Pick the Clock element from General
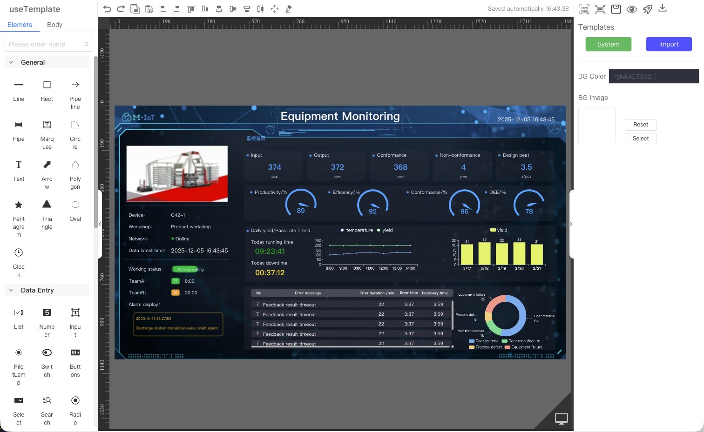 [x=19, y=253]
